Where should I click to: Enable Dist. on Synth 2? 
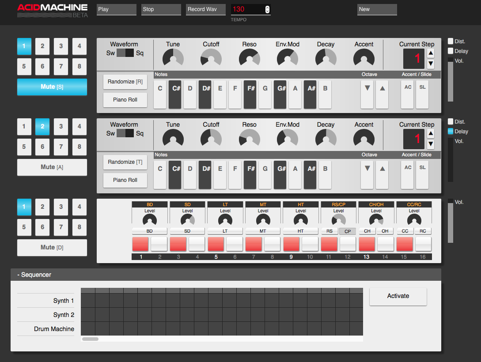coord(451,121)
